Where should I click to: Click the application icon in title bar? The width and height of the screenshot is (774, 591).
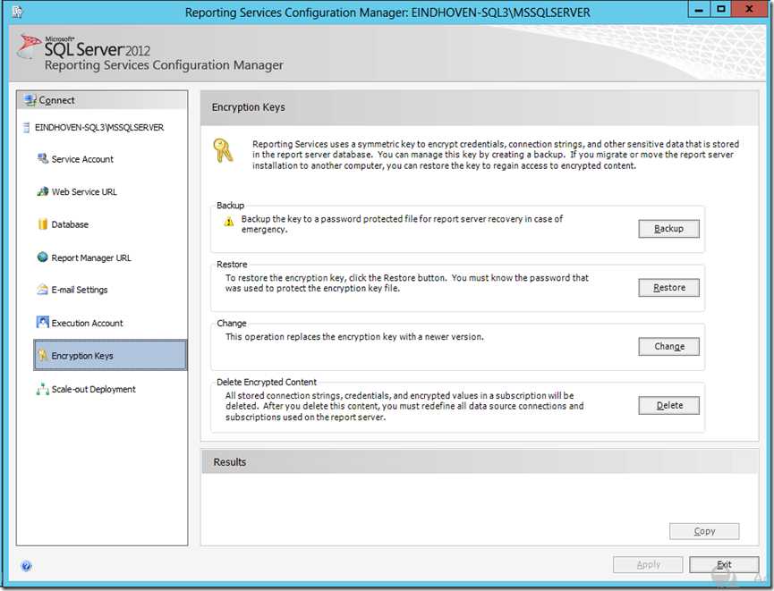pos(17,11)
